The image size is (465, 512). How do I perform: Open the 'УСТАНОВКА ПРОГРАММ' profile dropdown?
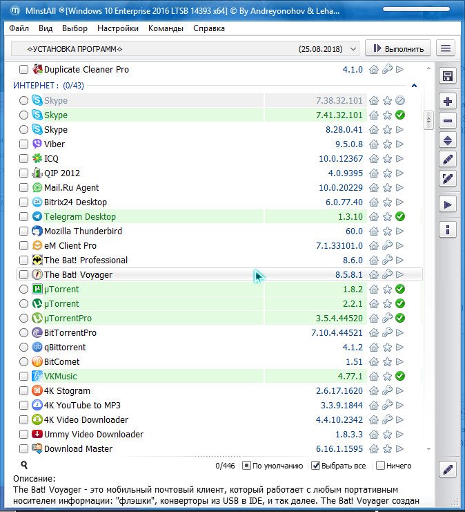click(185, 49)
